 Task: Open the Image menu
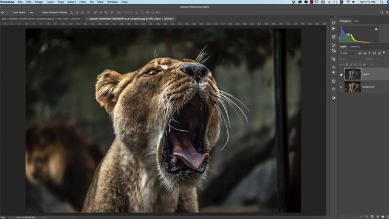pos(39,2)
